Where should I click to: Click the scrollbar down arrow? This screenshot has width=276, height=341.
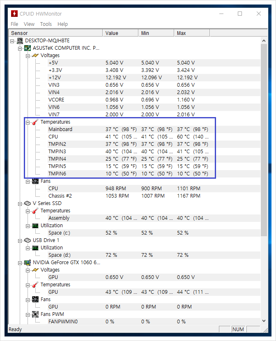coord(264,321)
